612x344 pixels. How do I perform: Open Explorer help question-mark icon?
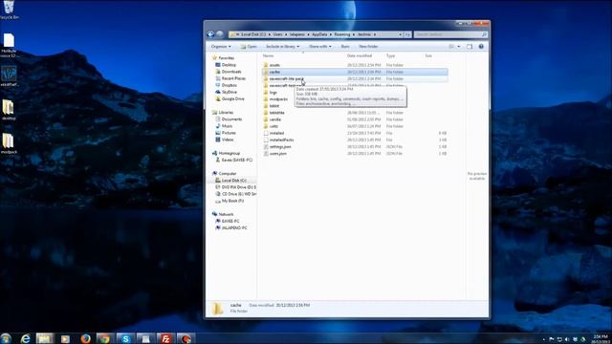481,47
